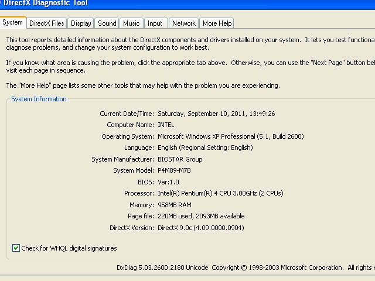This screenshot has height=281, width=375.
Task: Toggle Check for WHQL digital signatures checkbox
Action: [x=16, y=248]
